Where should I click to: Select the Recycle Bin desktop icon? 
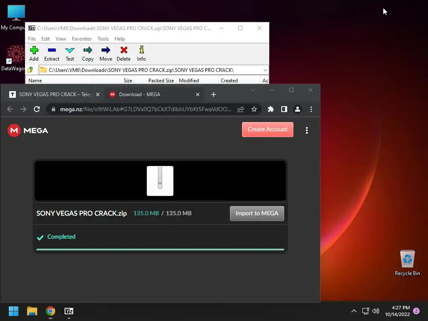click(x=407, y=263)
